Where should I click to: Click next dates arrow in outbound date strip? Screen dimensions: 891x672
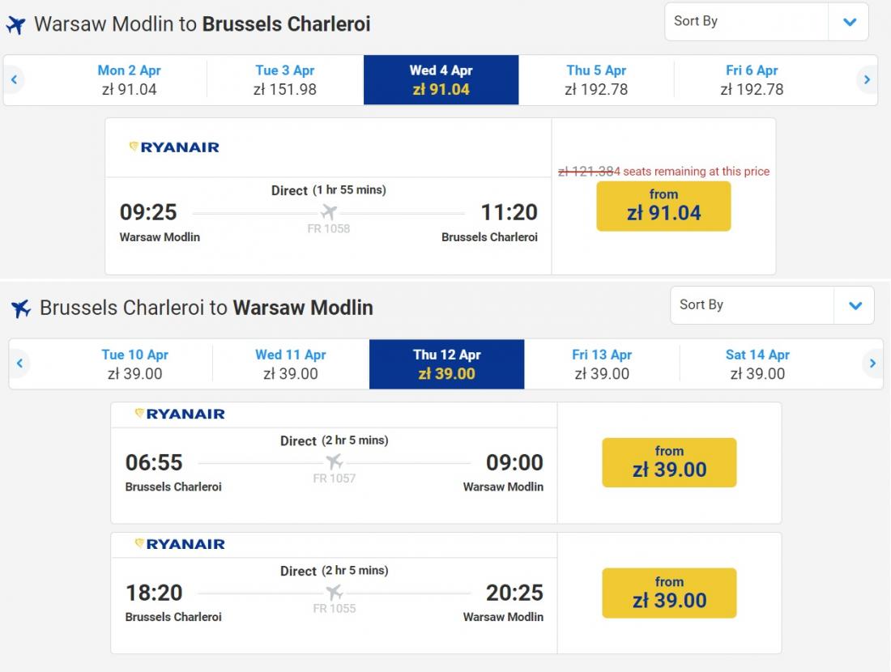[x=867, y=79]
